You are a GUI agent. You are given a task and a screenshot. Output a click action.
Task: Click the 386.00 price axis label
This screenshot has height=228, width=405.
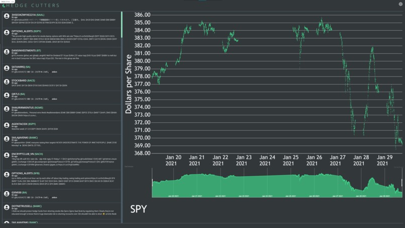[142, 15]
